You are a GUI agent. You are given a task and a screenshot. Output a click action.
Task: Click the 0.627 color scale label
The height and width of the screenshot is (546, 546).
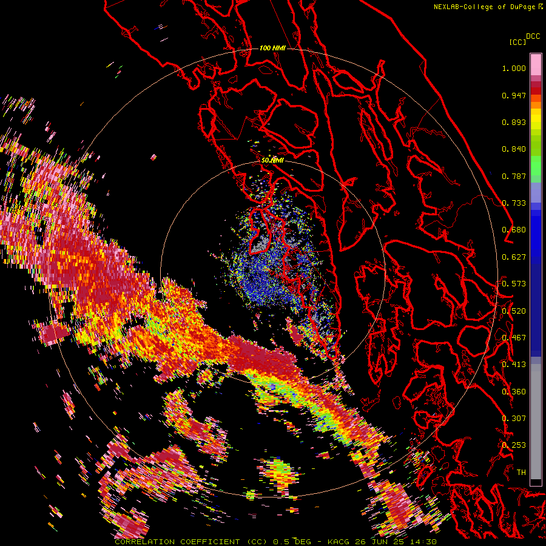coord(514,257)
